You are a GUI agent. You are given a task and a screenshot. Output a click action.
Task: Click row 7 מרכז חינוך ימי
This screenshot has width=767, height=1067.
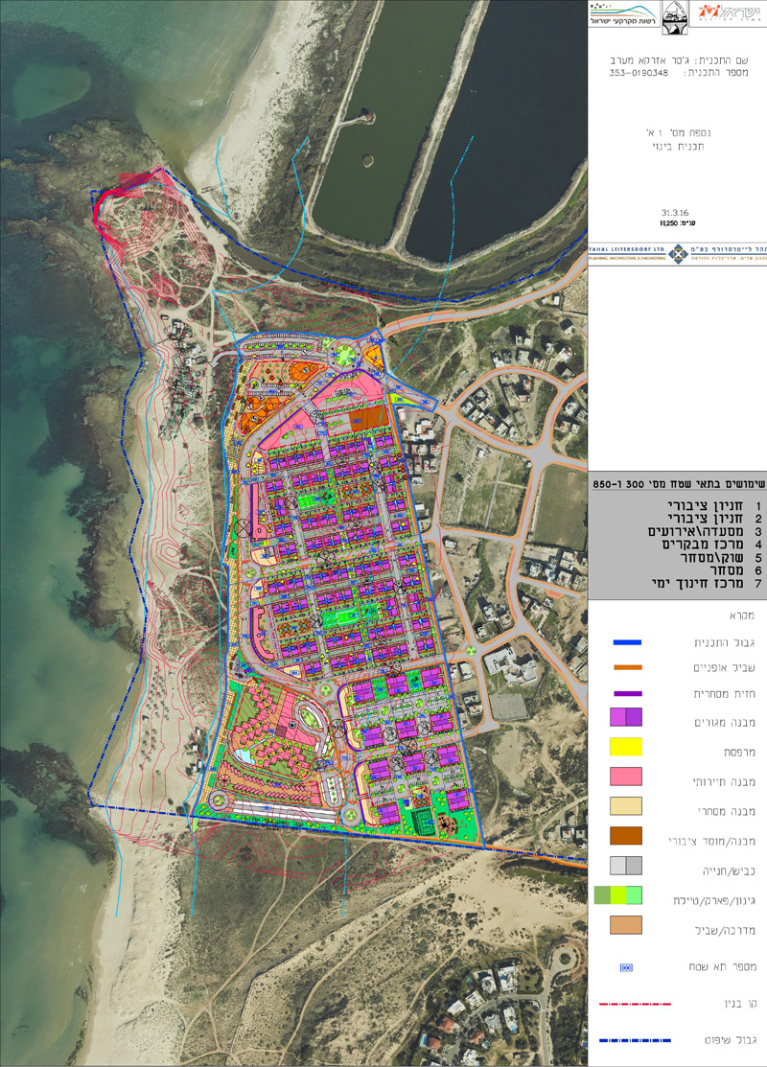(707, 584)
